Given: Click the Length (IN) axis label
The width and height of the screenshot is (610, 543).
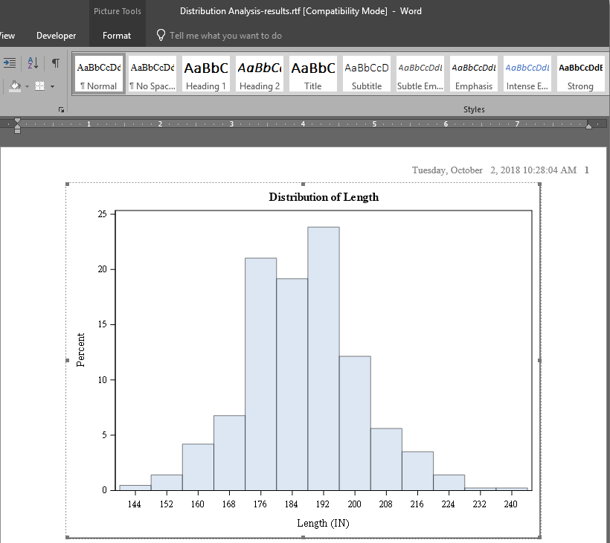Looking at the screenshot, I should click(324, 523).
